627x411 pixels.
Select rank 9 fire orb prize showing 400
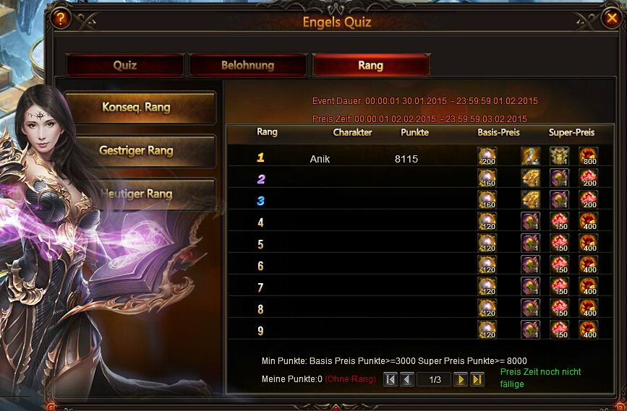(588, 329)
